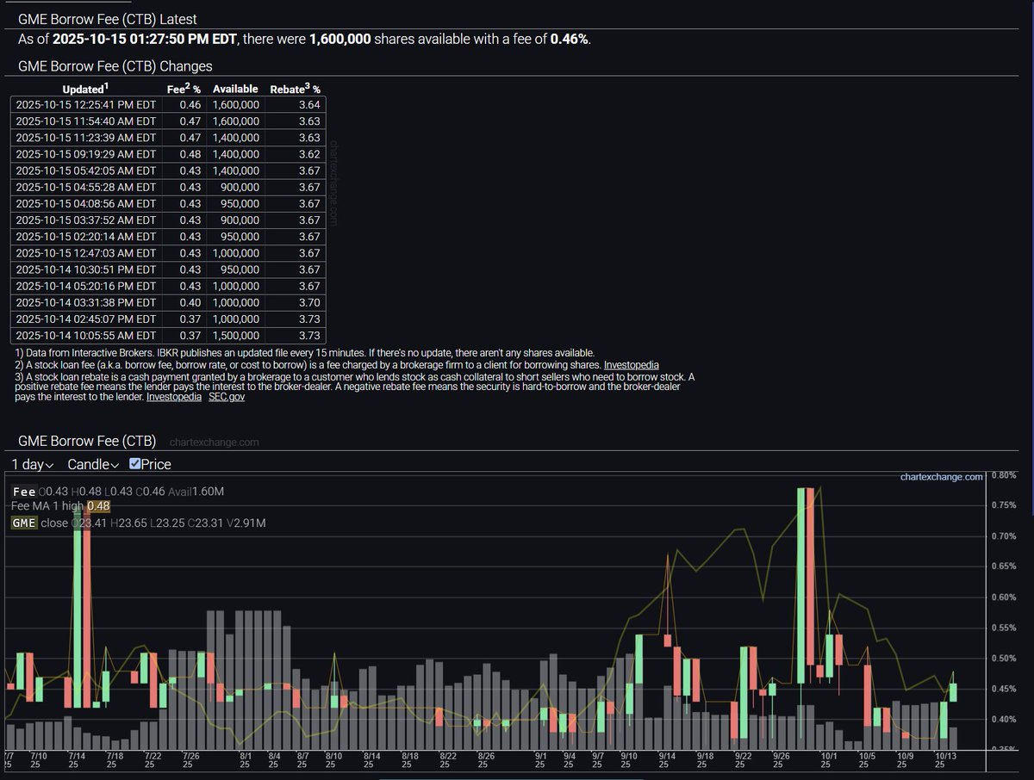Select row 2025-10-14 10:30:51 PM EDT timestamp
Image resolution: width=1034 pixels, height=780 pixels.
tap(85, 269)
